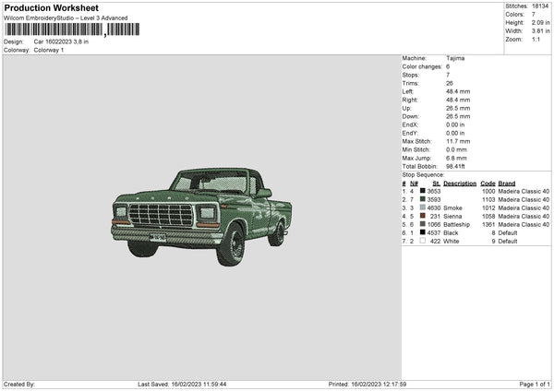Click the St. column header
Viewport: 554px width, 391px height.
[x=437, y=184]
